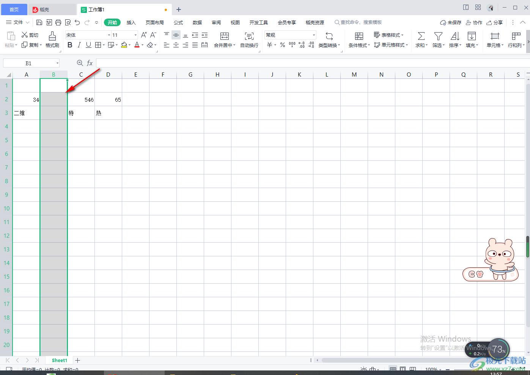
Task: Click Merge and Center (合并居中) icon
Action: [x=225, y=36]
